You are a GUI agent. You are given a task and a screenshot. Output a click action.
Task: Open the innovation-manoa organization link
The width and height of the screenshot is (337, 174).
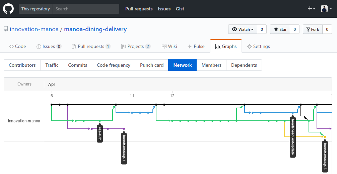pos(34,29)
